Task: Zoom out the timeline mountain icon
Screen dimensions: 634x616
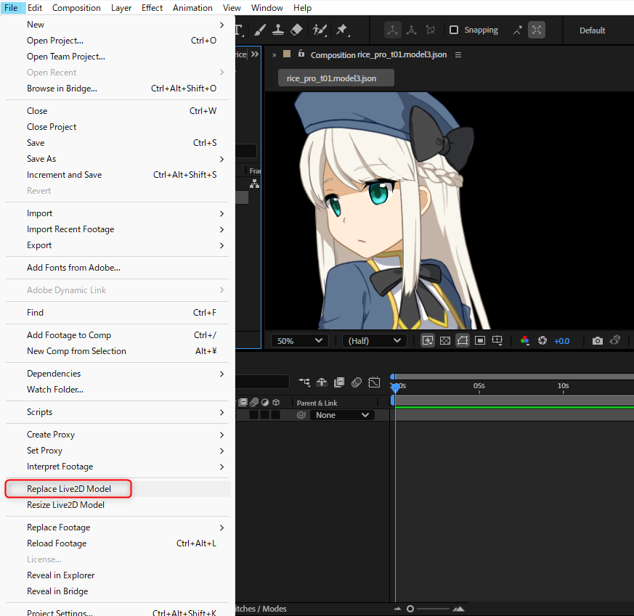Action: click(x=397, y=609)
